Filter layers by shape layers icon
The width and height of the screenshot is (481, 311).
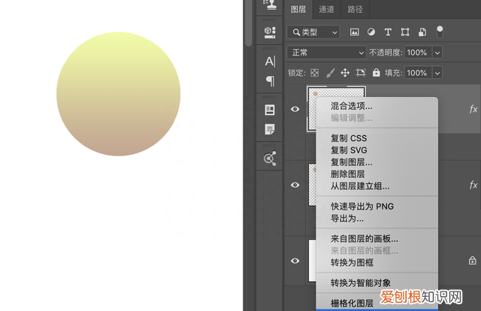(405, 32)
